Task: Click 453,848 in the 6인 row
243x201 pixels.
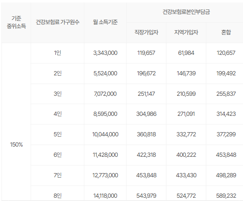Action: pos(226,155)
